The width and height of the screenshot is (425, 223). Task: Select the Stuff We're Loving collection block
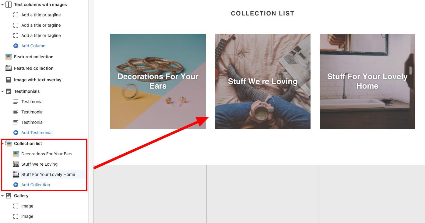[x=39, y=164]
